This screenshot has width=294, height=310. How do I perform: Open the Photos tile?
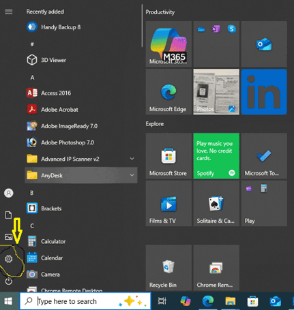(216, 92)
